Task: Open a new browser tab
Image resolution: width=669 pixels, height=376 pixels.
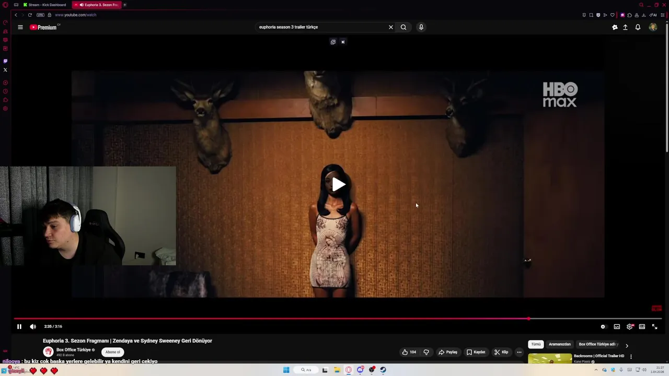Action: click(x=125, y=5)
